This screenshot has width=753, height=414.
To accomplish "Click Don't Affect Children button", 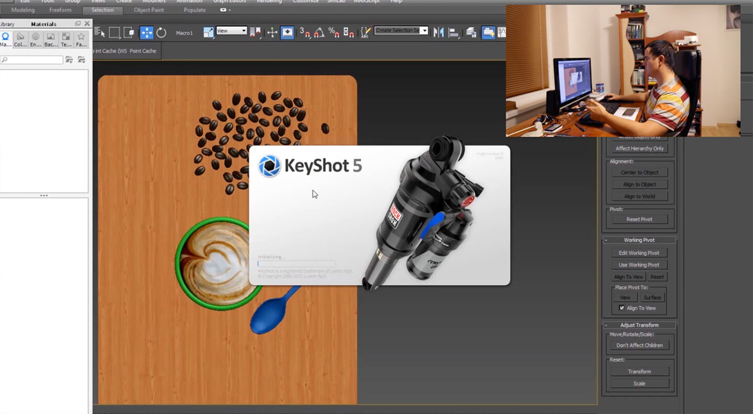I will [640, 346].
